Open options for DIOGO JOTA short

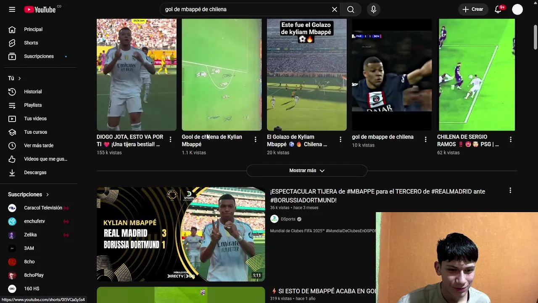(170, 139)
